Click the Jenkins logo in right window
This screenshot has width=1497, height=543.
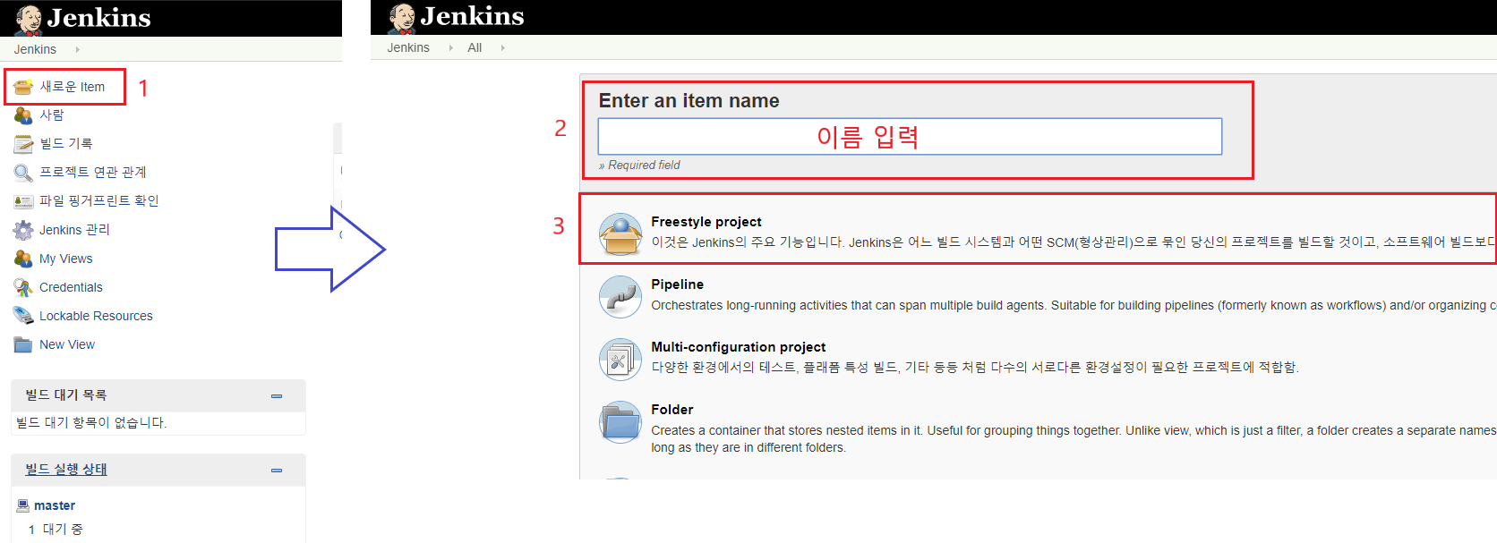[x=457, y=17]
